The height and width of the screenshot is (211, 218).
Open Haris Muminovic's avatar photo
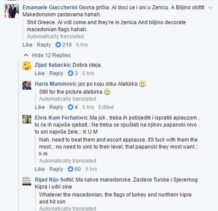27,85
